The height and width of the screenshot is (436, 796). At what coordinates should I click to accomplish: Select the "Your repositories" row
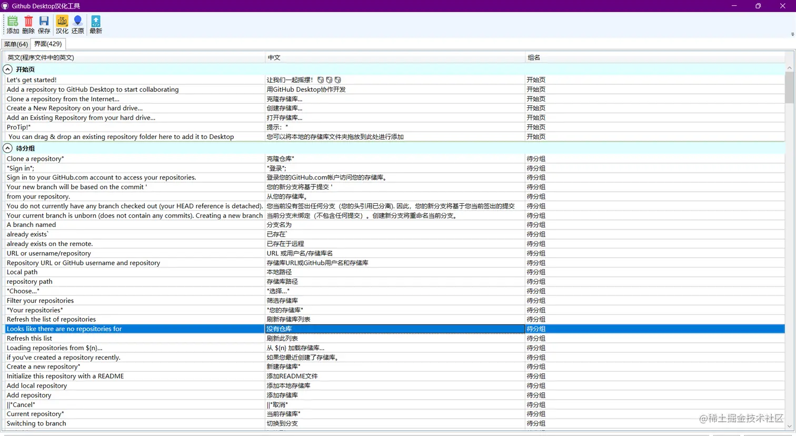395,310
